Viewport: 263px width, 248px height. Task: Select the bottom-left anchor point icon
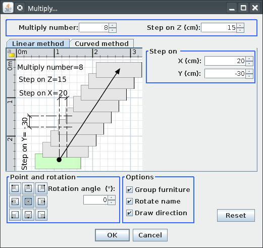pyautogui.click(x=15, y=215)
